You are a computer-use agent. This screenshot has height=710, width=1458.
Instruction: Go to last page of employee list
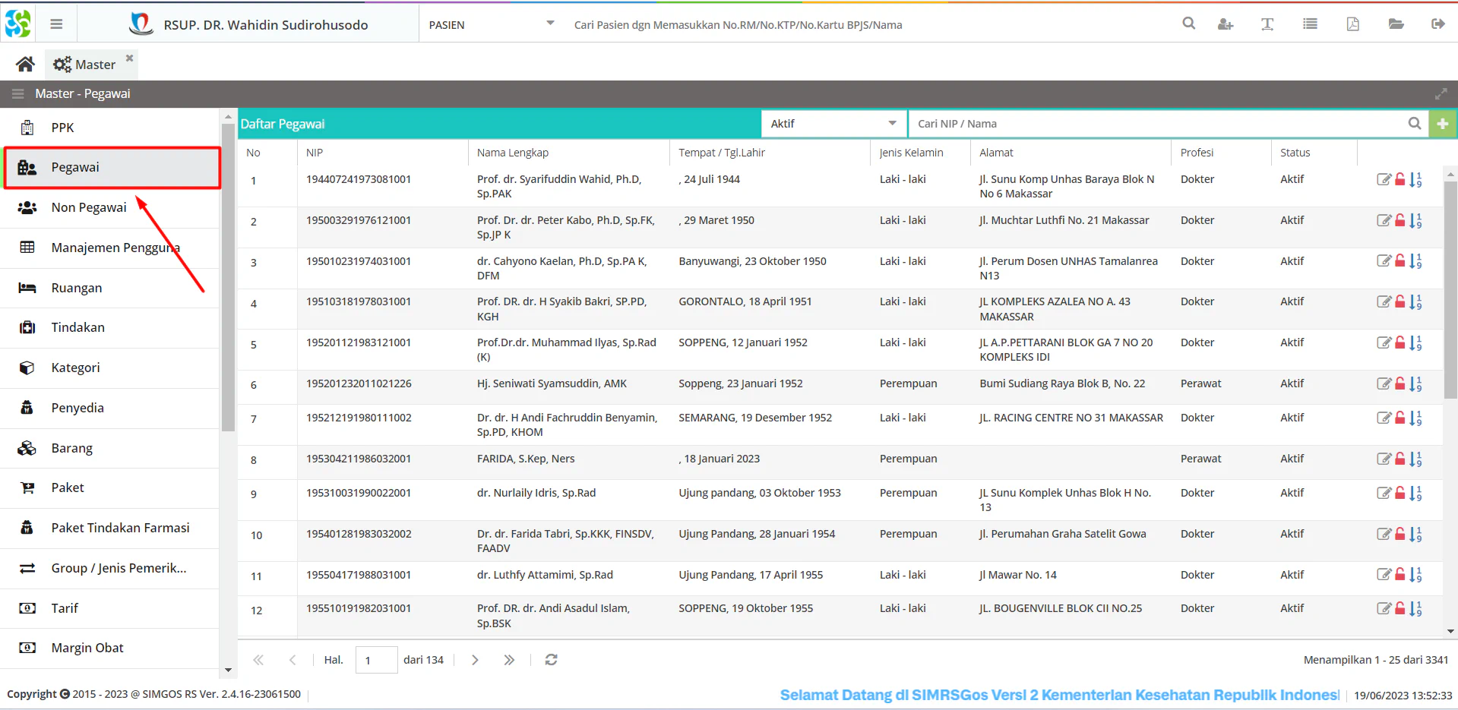click(509, 660)
